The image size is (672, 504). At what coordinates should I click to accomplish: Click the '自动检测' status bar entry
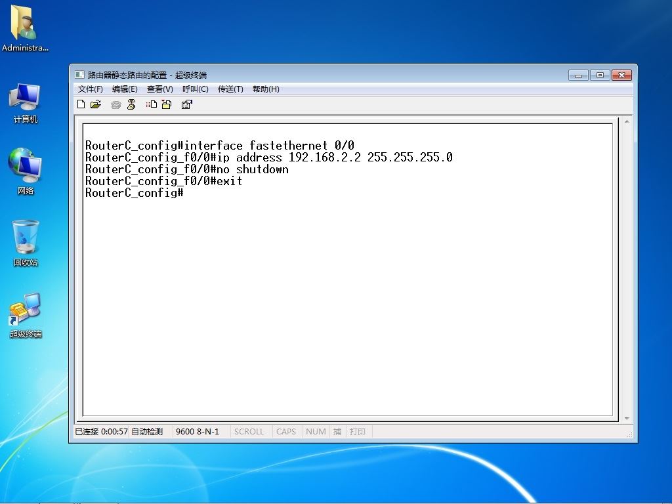point(147,432)
